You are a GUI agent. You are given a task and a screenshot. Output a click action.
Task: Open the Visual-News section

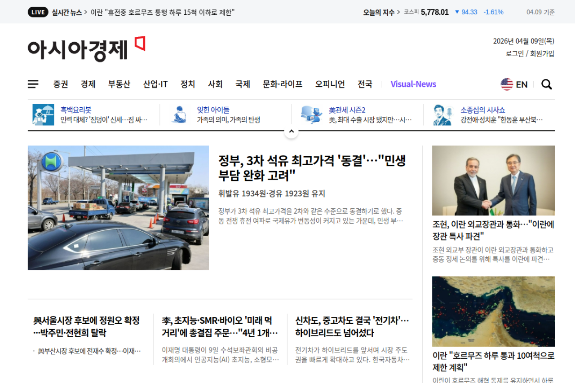(413, 84)
